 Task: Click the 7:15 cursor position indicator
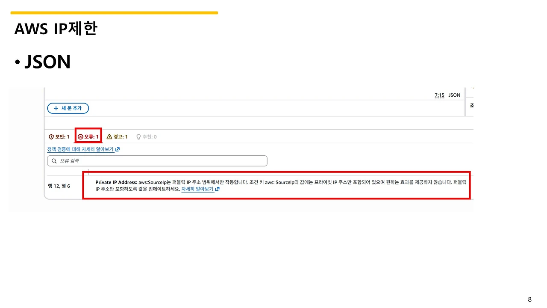tap(439, 95)
